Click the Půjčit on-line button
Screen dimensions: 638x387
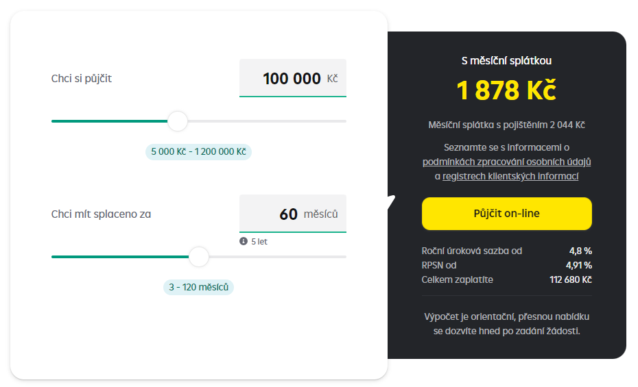[x=506, y=214]
